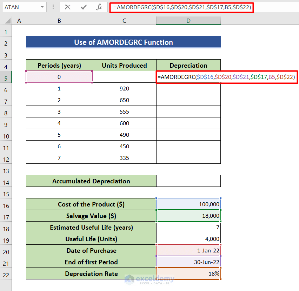This screenshot has height=291, width=299.
Task: Select the Periods cell containing 0
Action: [59, 77]
